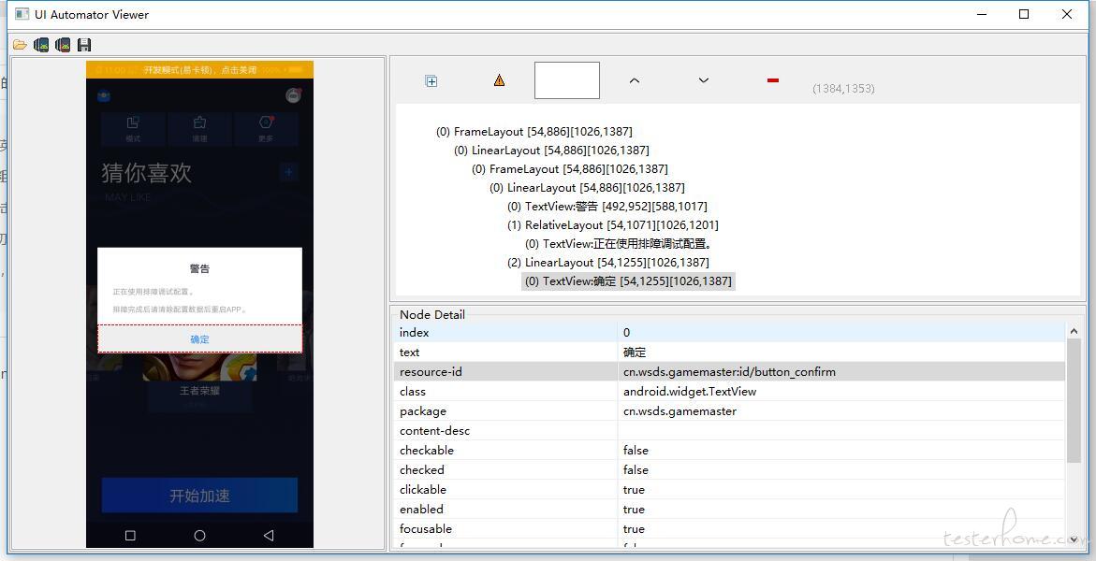The image size is (1096, 561).
Task: Click the checkable property row
Action: click(x=730, y=450)
